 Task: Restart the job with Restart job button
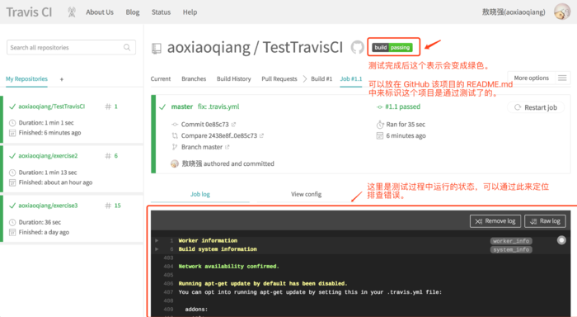tap(536, 107)
